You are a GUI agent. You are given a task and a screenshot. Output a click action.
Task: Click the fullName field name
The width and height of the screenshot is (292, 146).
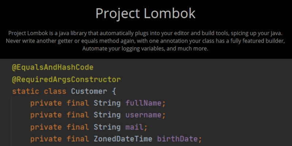click(144, 103)
